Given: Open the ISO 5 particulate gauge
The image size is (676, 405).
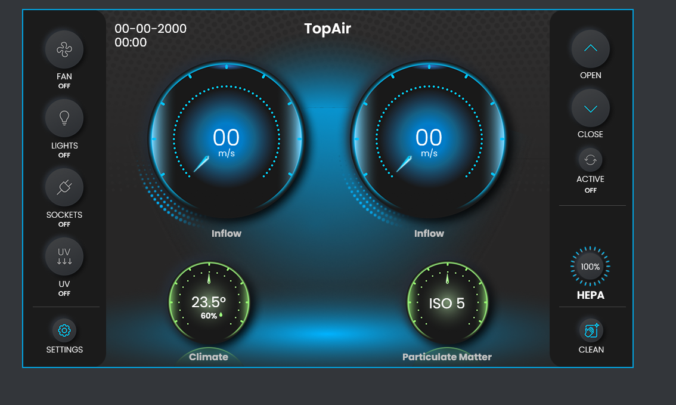Looking at the screenshot, I should click(447, 303).
